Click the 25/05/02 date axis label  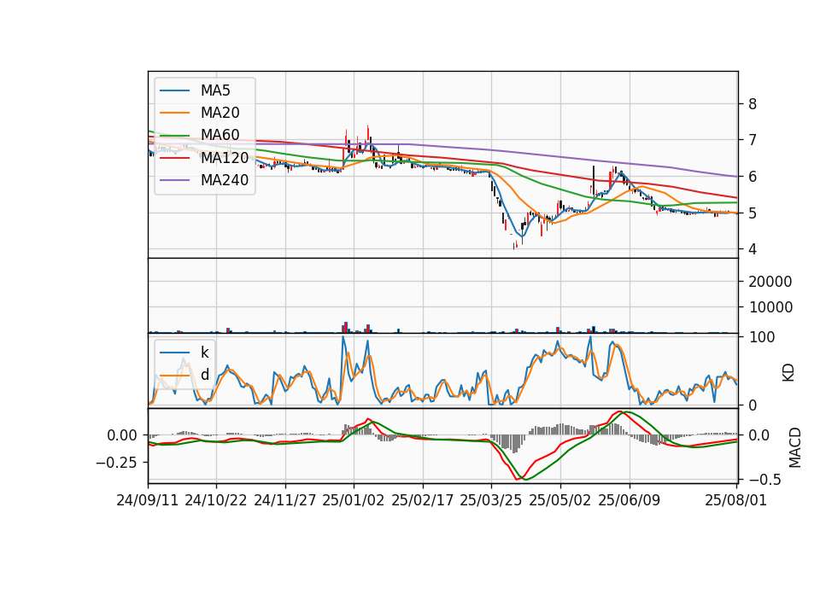pyautogui.click(x=560, y=500)
